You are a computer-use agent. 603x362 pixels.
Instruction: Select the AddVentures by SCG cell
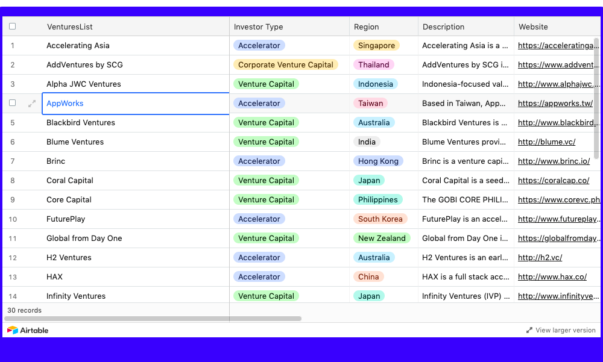(x=135, y=64)
